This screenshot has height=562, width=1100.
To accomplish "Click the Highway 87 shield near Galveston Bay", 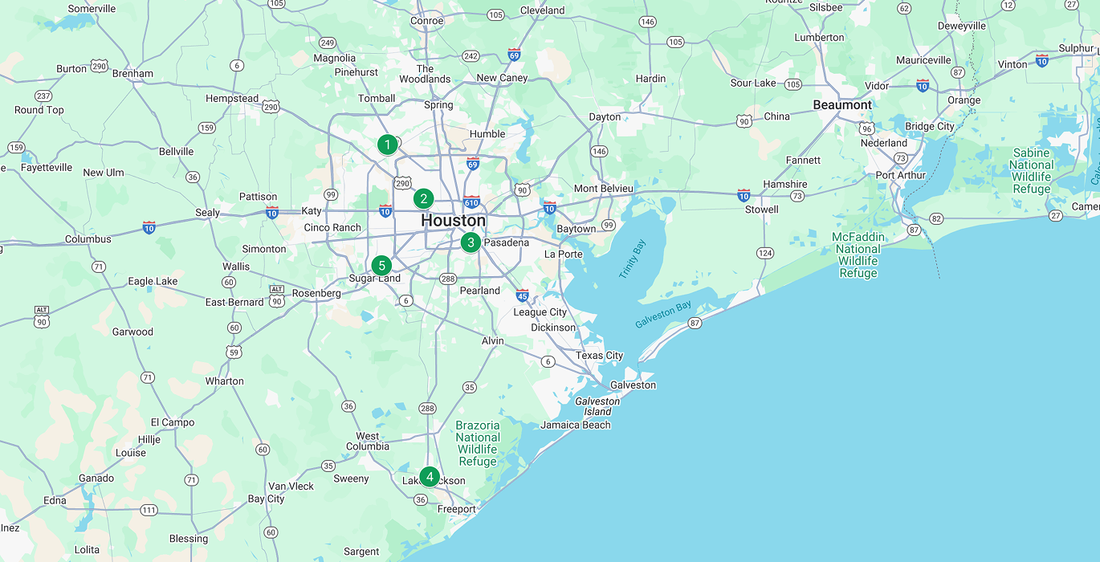I will 695,324.
